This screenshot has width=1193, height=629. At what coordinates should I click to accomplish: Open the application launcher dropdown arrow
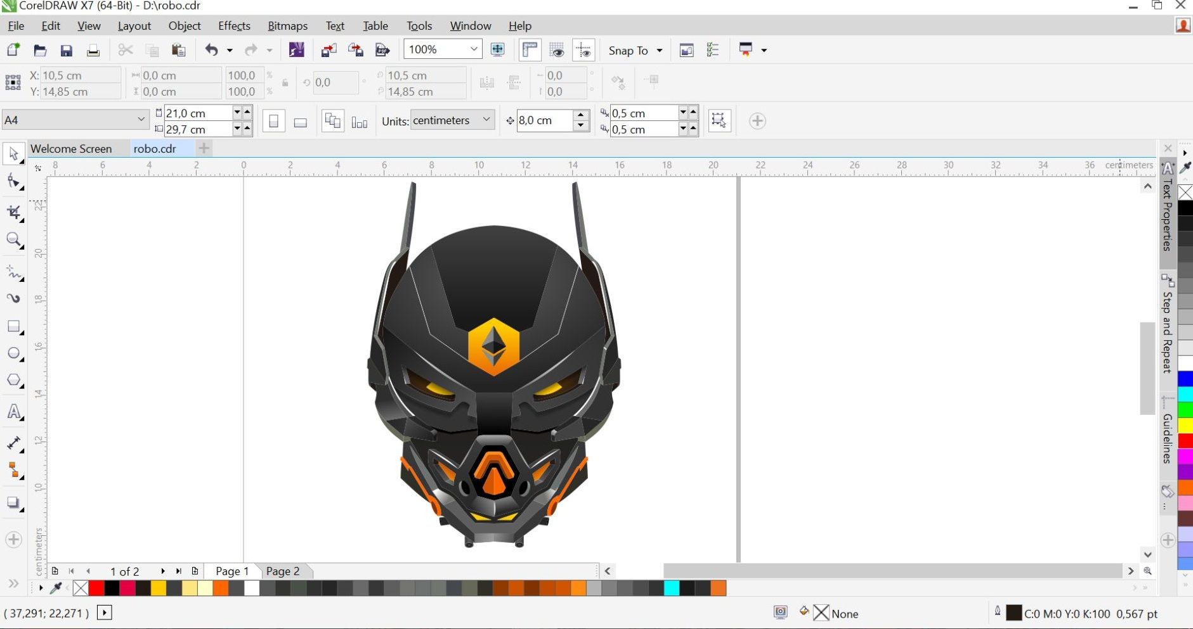[764, 51]
